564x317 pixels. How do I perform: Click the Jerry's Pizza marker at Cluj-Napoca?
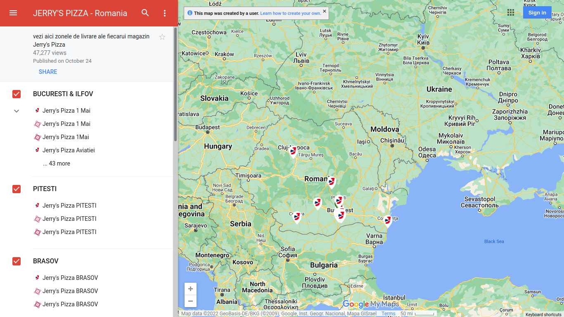click(x=293, y=151)
